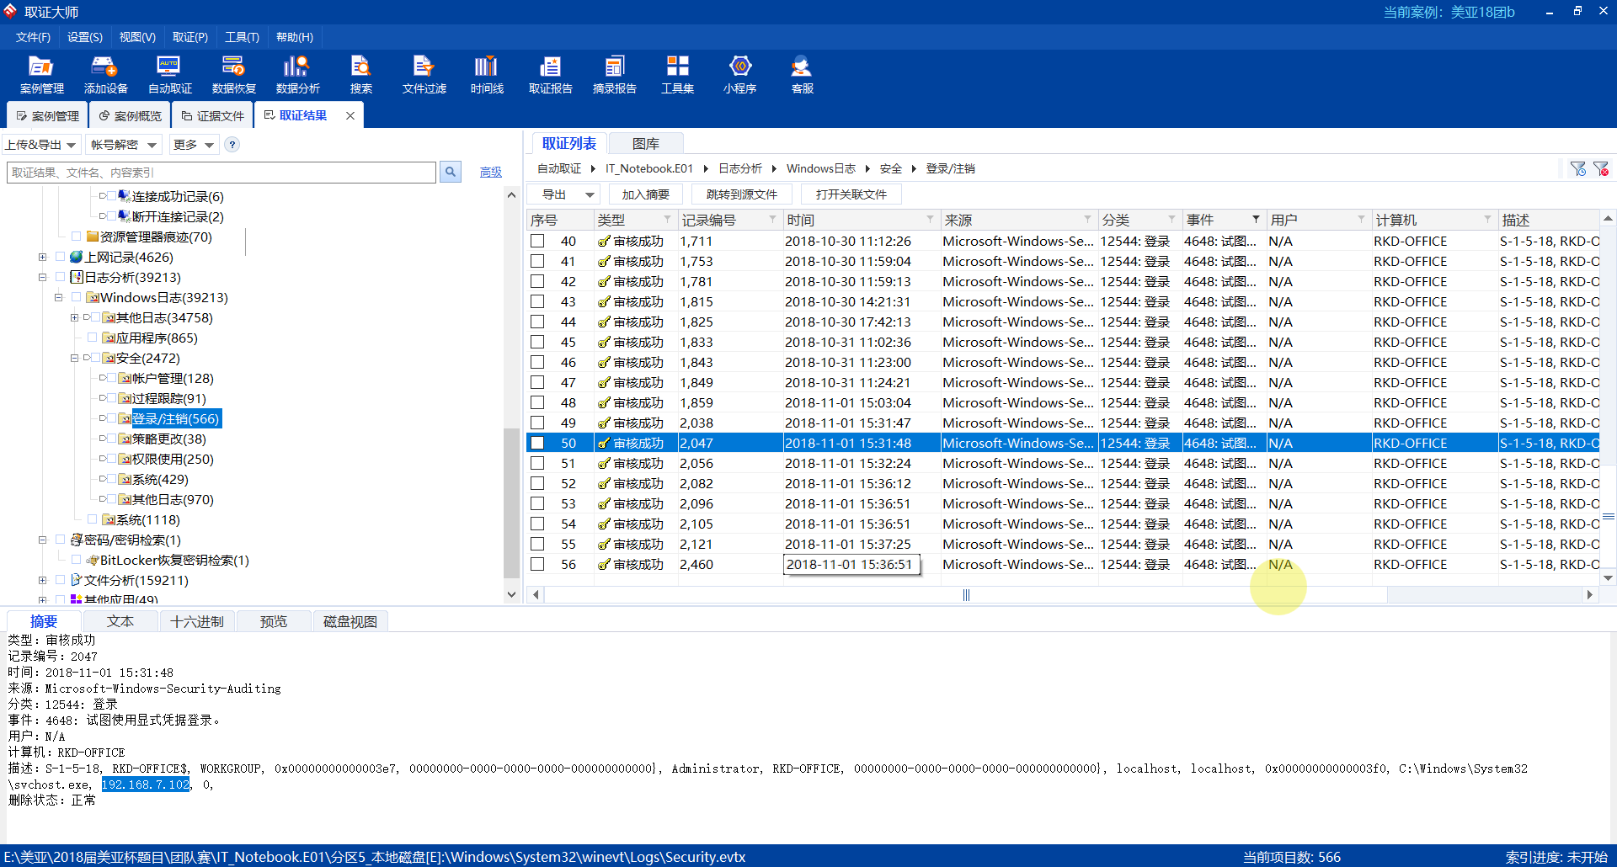Contact 客服 via the toolbar icon
The image size is (1617, 867).
802,74
